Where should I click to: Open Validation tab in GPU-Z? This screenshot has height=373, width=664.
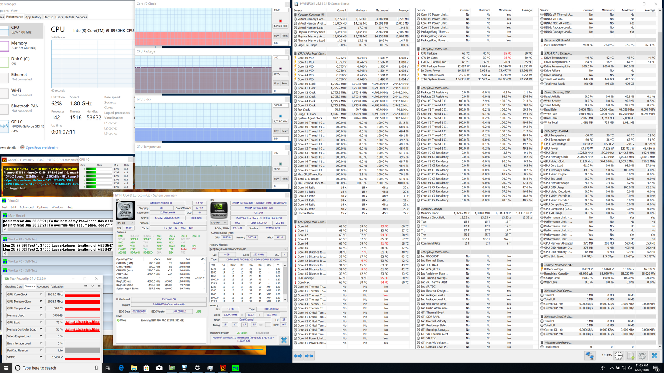point(57,286)
